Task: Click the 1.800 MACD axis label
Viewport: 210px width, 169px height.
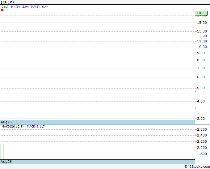Action: 202,154
